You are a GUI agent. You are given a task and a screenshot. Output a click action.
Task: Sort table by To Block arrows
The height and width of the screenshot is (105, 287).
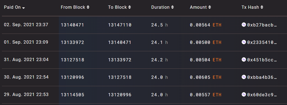coord(130,7)
